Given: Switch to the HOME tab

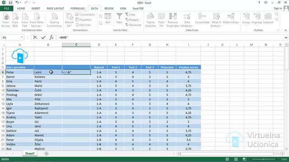Looking at the screenshot, I should (21, 9).
